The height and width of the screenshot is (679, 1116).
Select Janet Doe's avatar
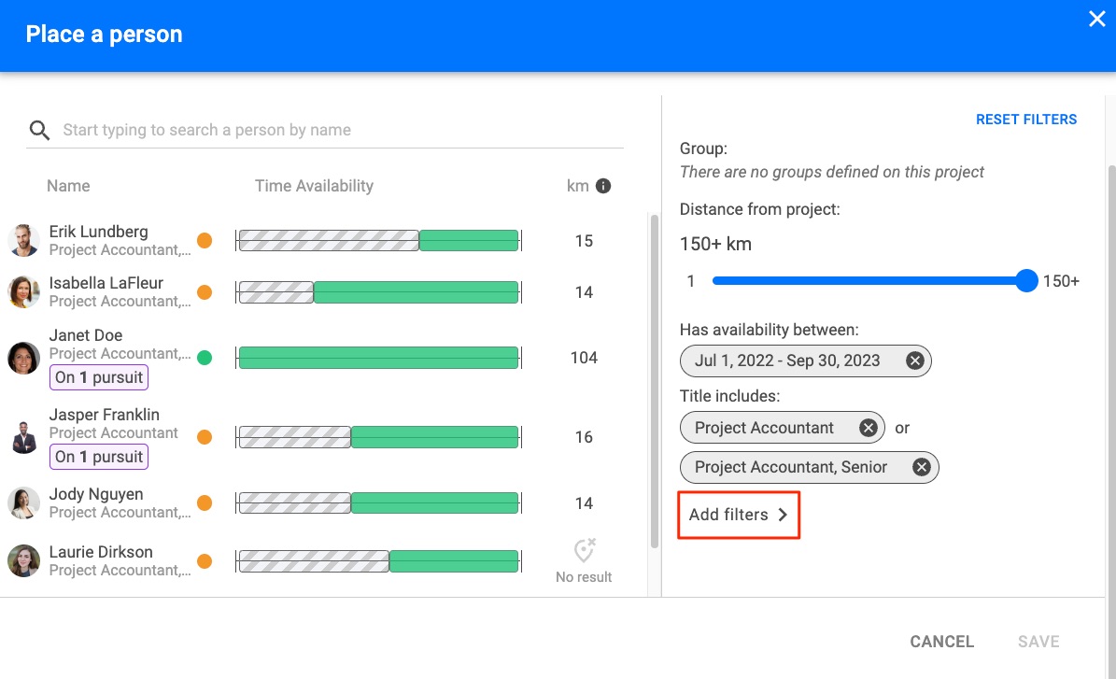(x=23, y=358)
